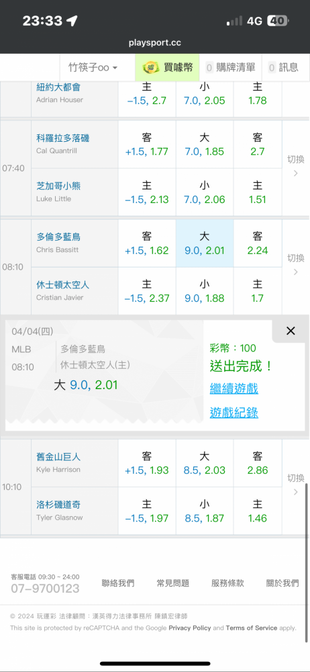Switch odds for the 07:40 Rockies-Cubs game
The image size is (310, 672).
click(x=295, y=166)
